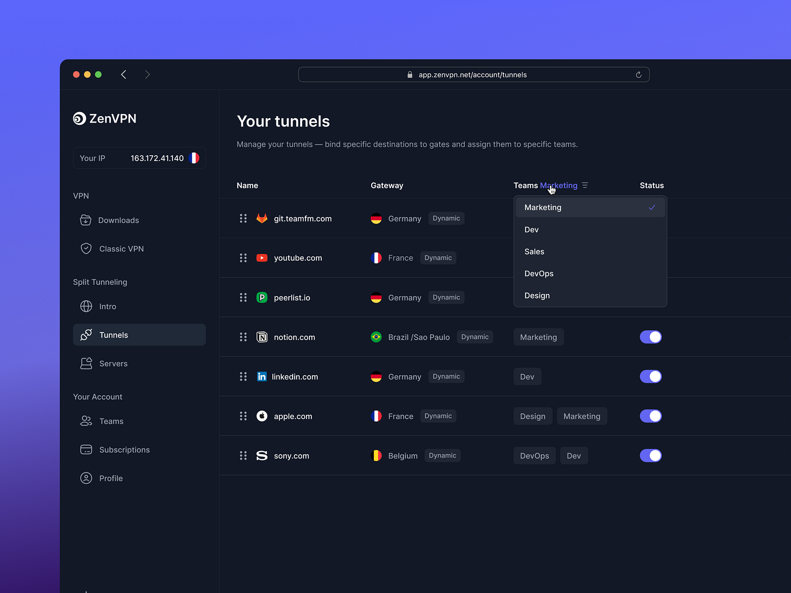Click the Dynamic badge next to France for youtube.com
The image size is (791, 593).
(438, 257)
